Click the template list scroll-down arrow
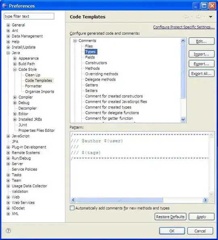The height and width of the screenshot is (240, 218). 183,120
